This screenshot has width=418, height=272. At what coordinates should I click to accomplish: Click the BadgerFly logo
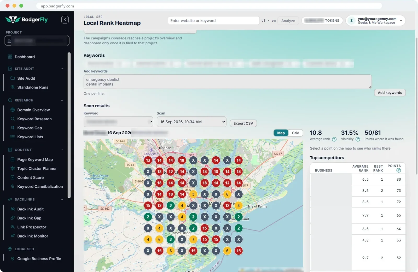click(x=27, y=20)
